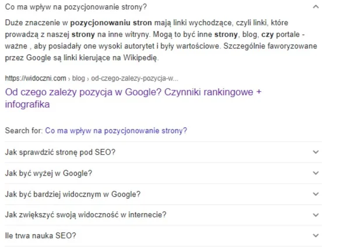
Task: Expand 'Jak sprawdzić stronę pod SEO?' chevron
Action: click(x=316, y=152)
